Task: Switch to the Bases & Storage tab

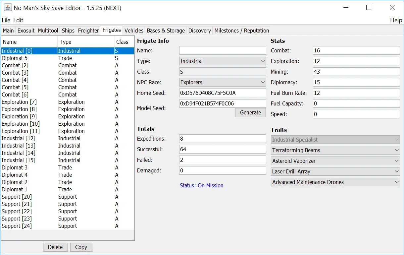Action: point(166,31)
